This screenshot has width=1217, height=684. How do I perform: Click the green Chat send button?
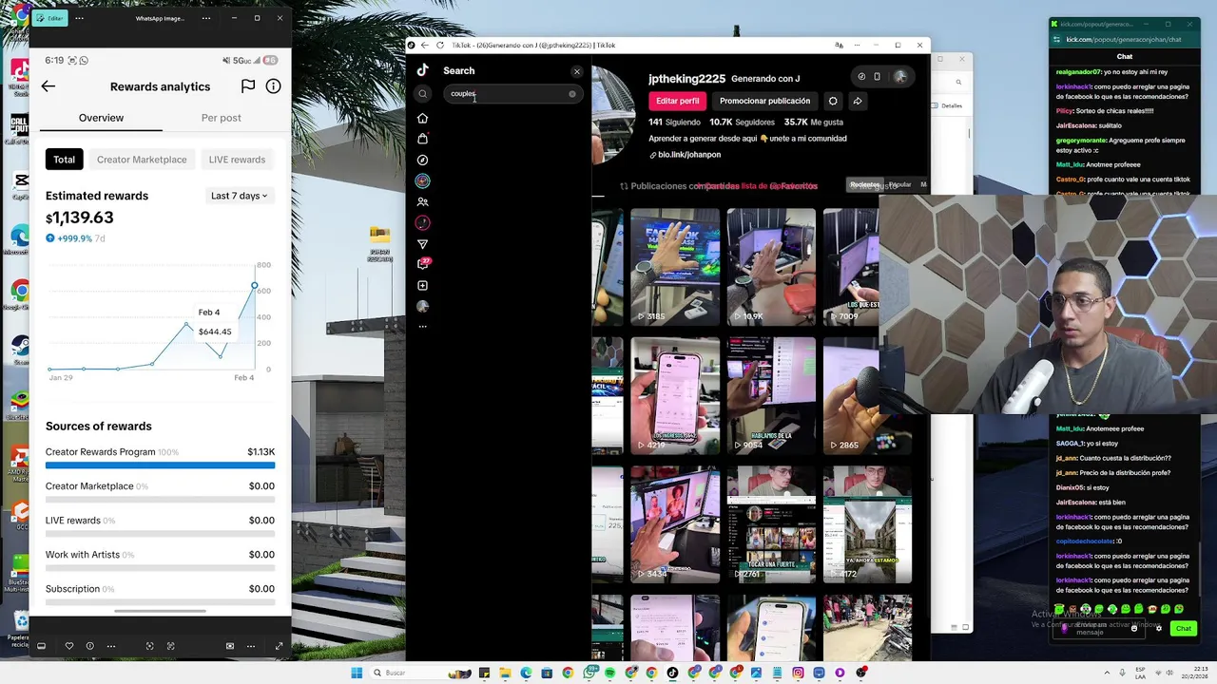click(1183, 628)
